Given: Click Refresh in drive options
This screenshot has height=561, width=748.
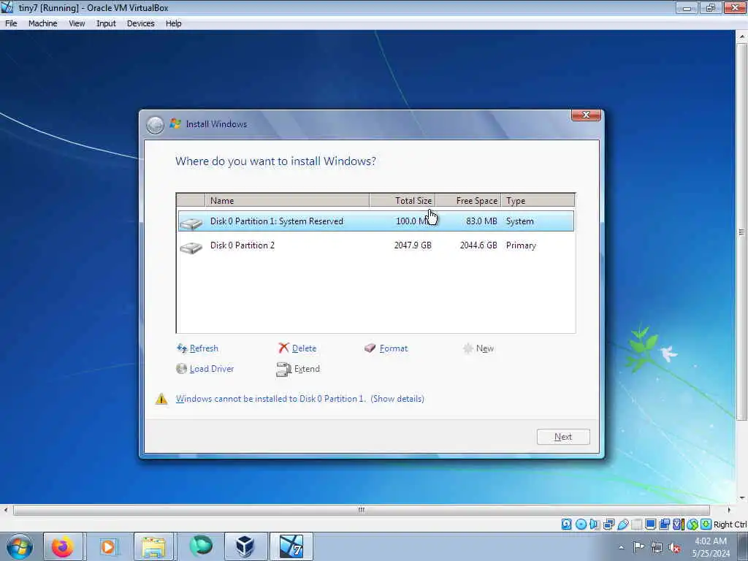Looking at the screenshot, I should pos(197,348).
